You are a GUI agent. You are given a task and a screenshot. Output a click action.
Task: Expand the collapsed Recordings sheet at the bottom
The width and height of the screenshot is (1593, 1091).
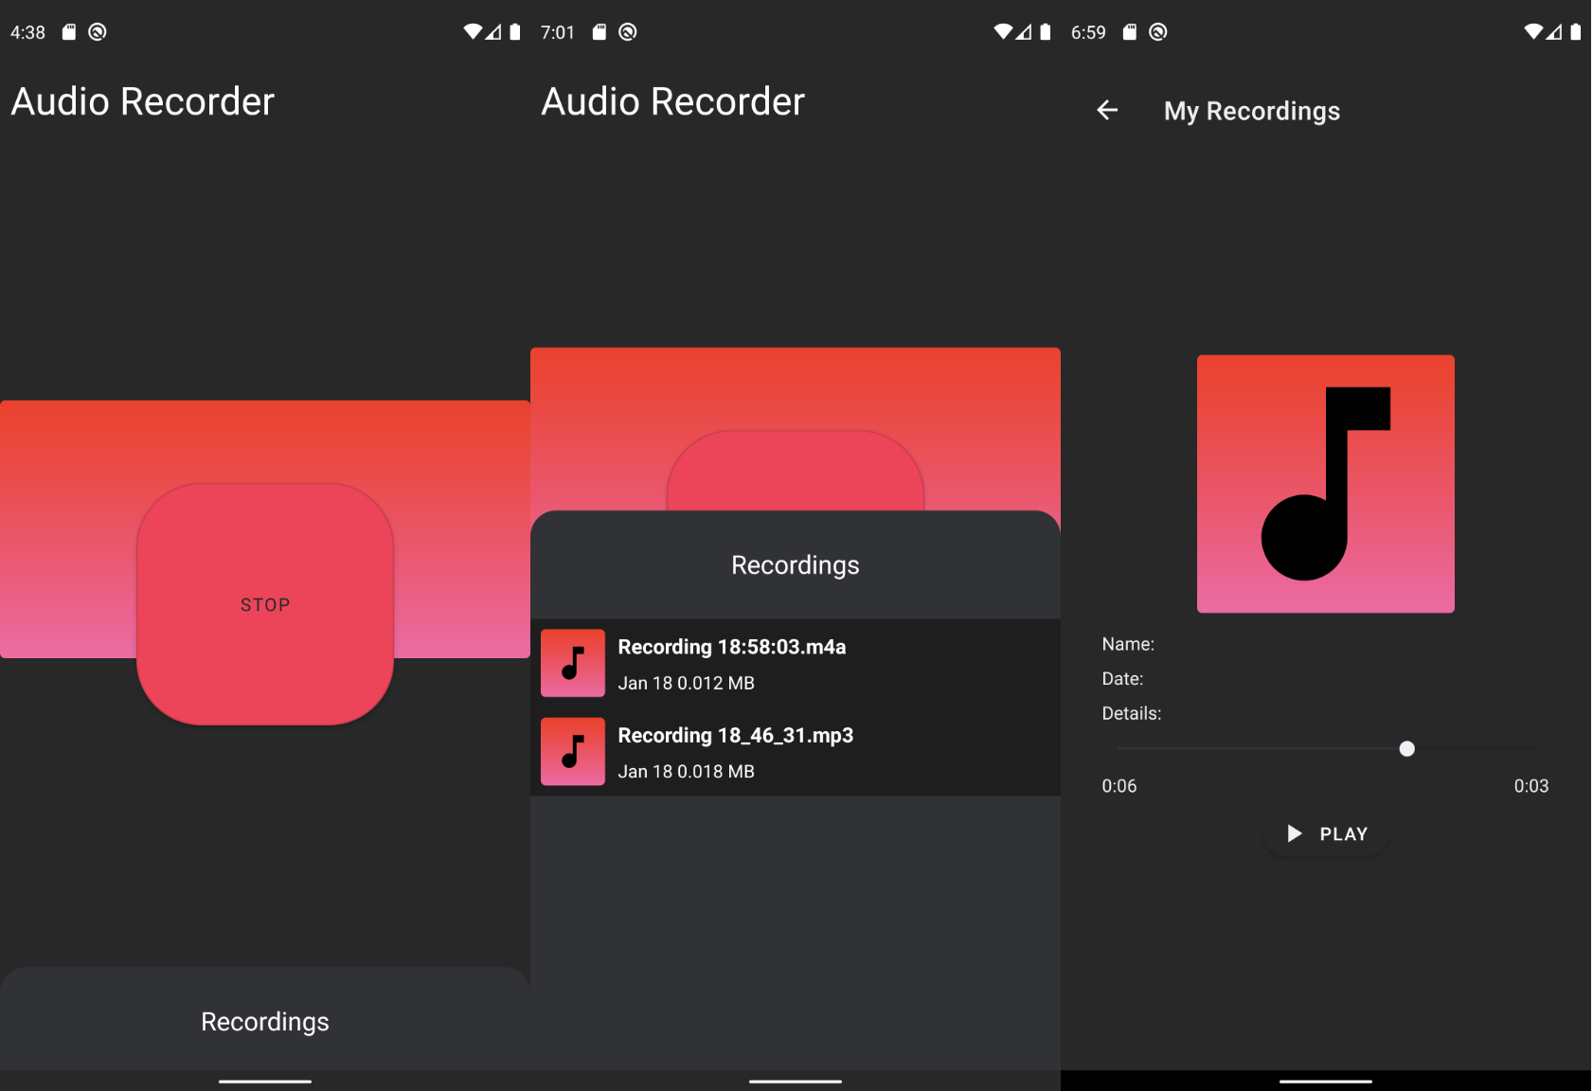pyautogui.click(x=265, y=1021)
